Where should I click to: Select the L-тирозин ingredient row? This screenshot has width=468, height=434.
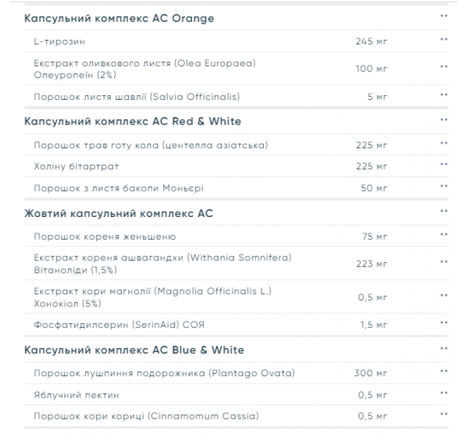[236, 41]
